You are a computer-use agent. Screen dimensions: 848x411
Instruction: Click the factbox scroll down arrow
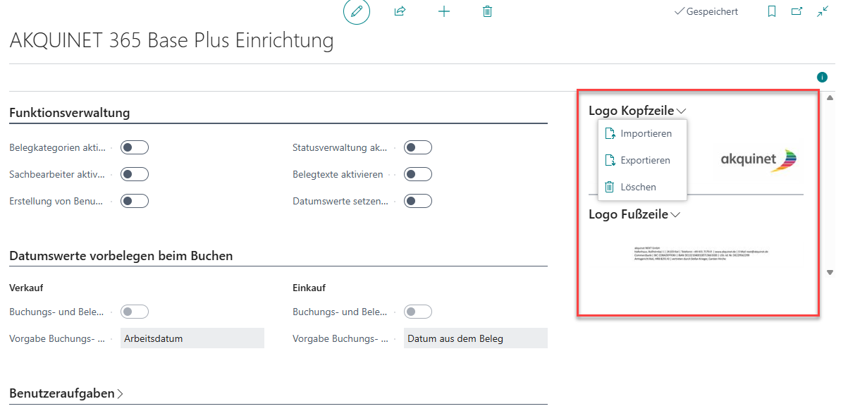click(830, 272)
